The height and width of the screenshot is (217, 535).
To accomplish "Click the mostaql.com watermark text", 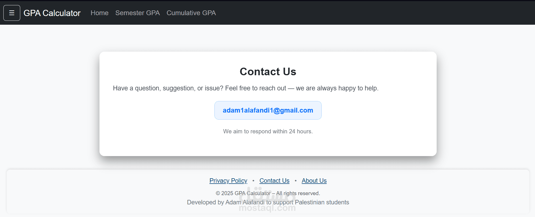I will point(267,208).
